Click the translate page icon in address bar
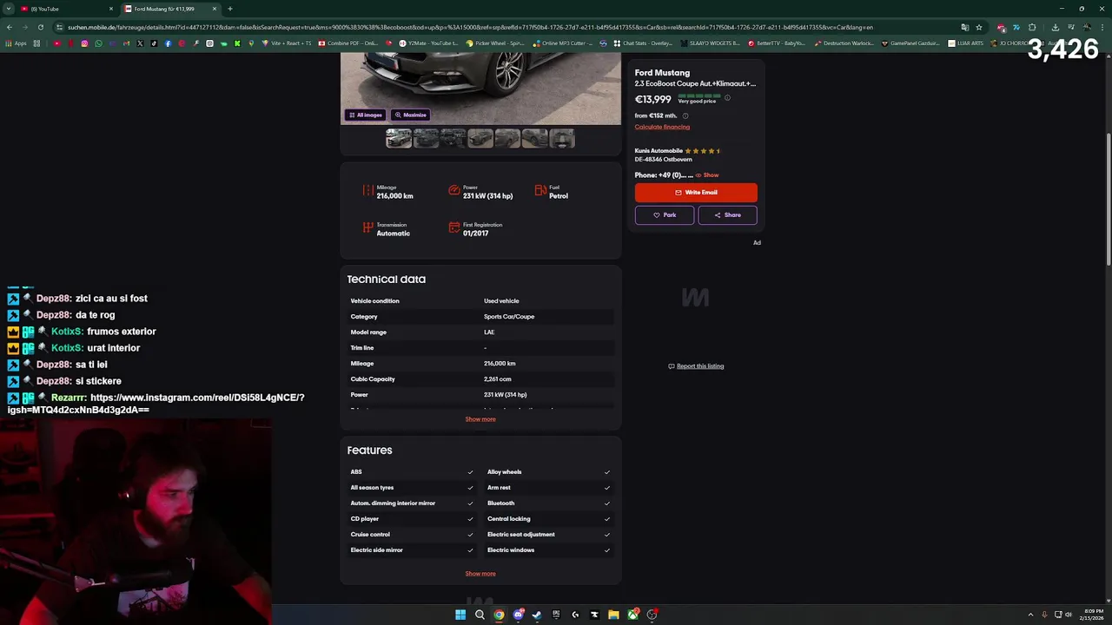1112x625 pixels. click(964, 27)
